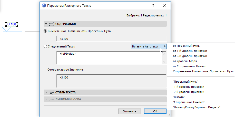
Task: Click the СТИЛЬ ТЕКСТА panel icon
Action: pos(51,92)
